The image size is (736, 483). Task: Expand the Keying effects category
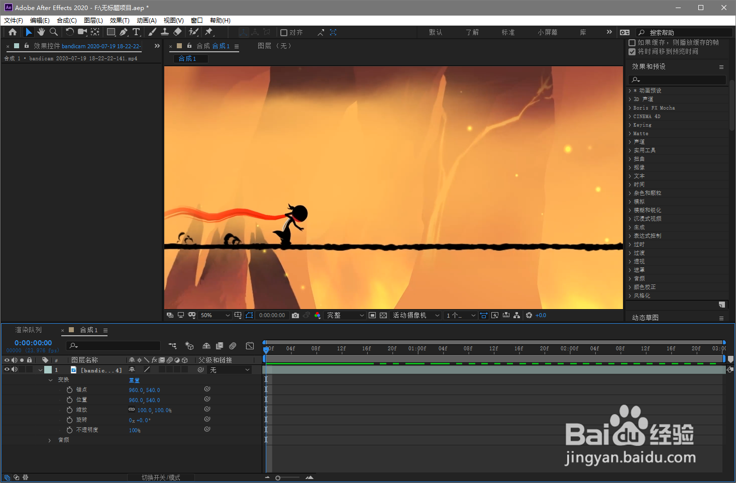coord(629,125)
